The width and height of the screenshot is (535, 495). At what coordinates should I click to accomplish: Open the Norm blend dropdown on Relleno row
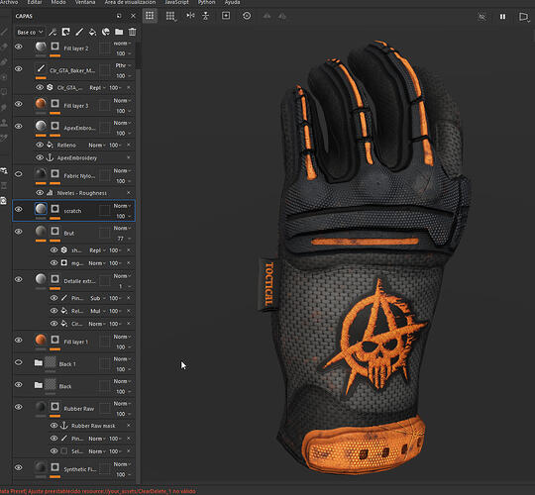tap(97, 146)
